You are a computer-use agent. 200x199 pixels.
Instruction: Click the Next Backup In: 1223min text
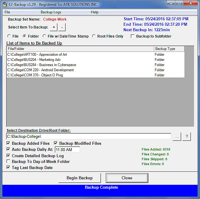pyautogui.click(x=147, y=30)
